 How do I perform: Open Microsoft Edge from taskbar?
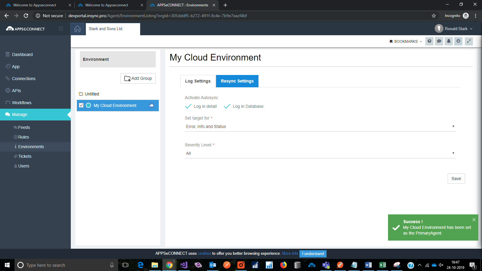[x=140, y=265]
